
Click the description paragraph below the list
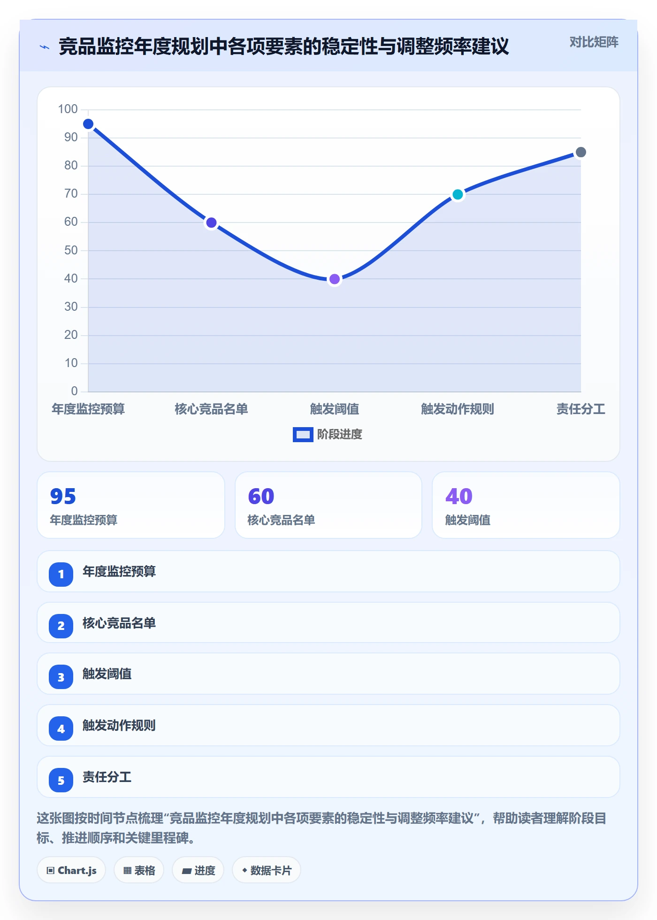[x=322, y=828]
